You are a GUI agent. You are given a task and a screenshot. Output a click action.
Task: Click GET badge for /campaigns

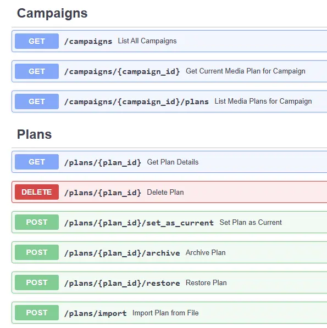click(x=37, y=41)
